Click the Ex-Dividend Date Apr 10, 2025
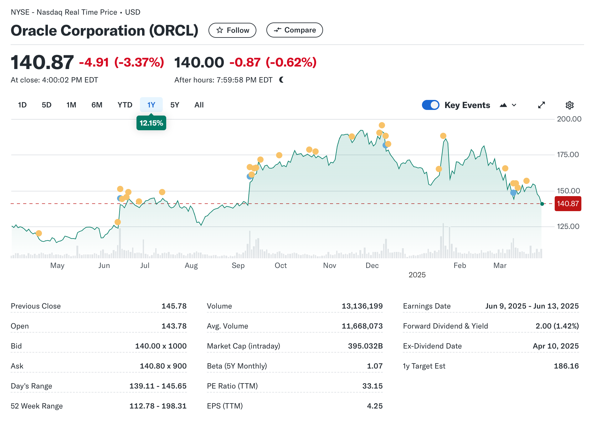Viewport: 596px width, 421px height. [x=556, y=346]
